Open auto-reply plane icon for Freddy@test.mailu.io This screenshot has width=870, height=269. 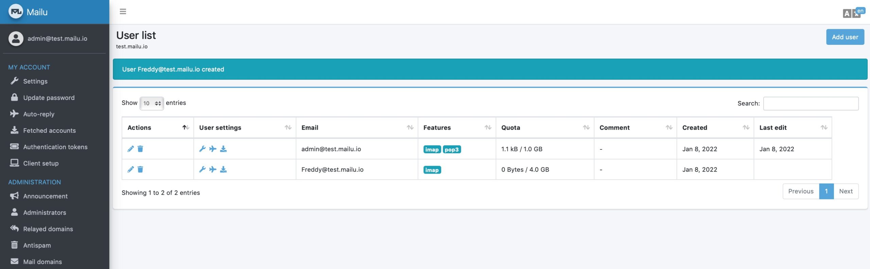point(213,169)
